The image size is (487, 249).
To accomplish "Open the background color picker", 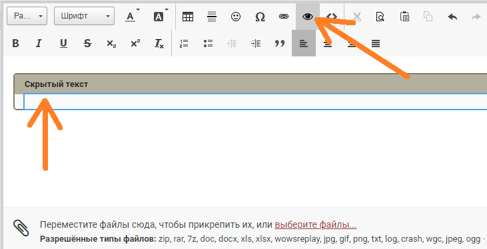I will click(161, 16).
